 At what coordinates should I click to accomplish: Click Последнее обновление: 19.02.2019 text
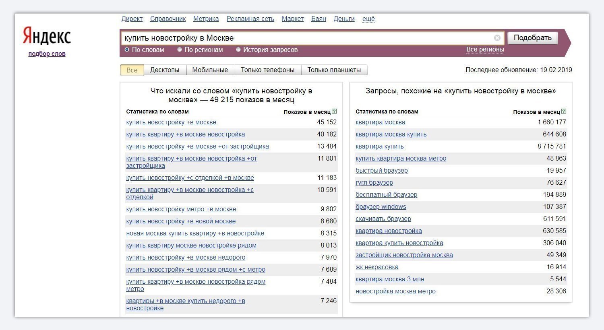tap(519, 70)
